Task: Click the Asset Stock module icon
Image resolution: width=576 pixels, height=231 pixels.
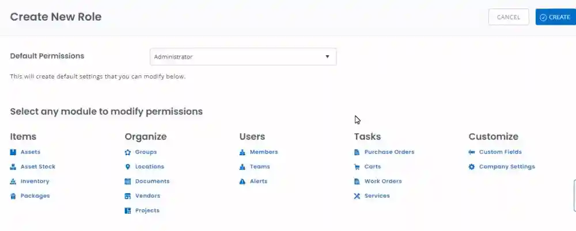Action: [x=13, y=167]
